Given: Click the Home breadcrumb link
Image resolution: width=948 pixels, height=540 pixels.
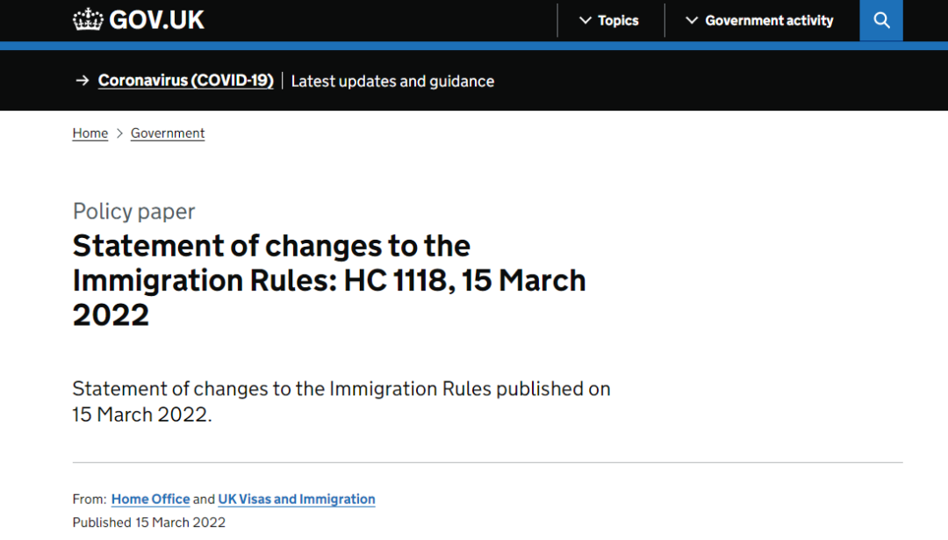Looking at the screenshot, I should (x=90, y=133).
